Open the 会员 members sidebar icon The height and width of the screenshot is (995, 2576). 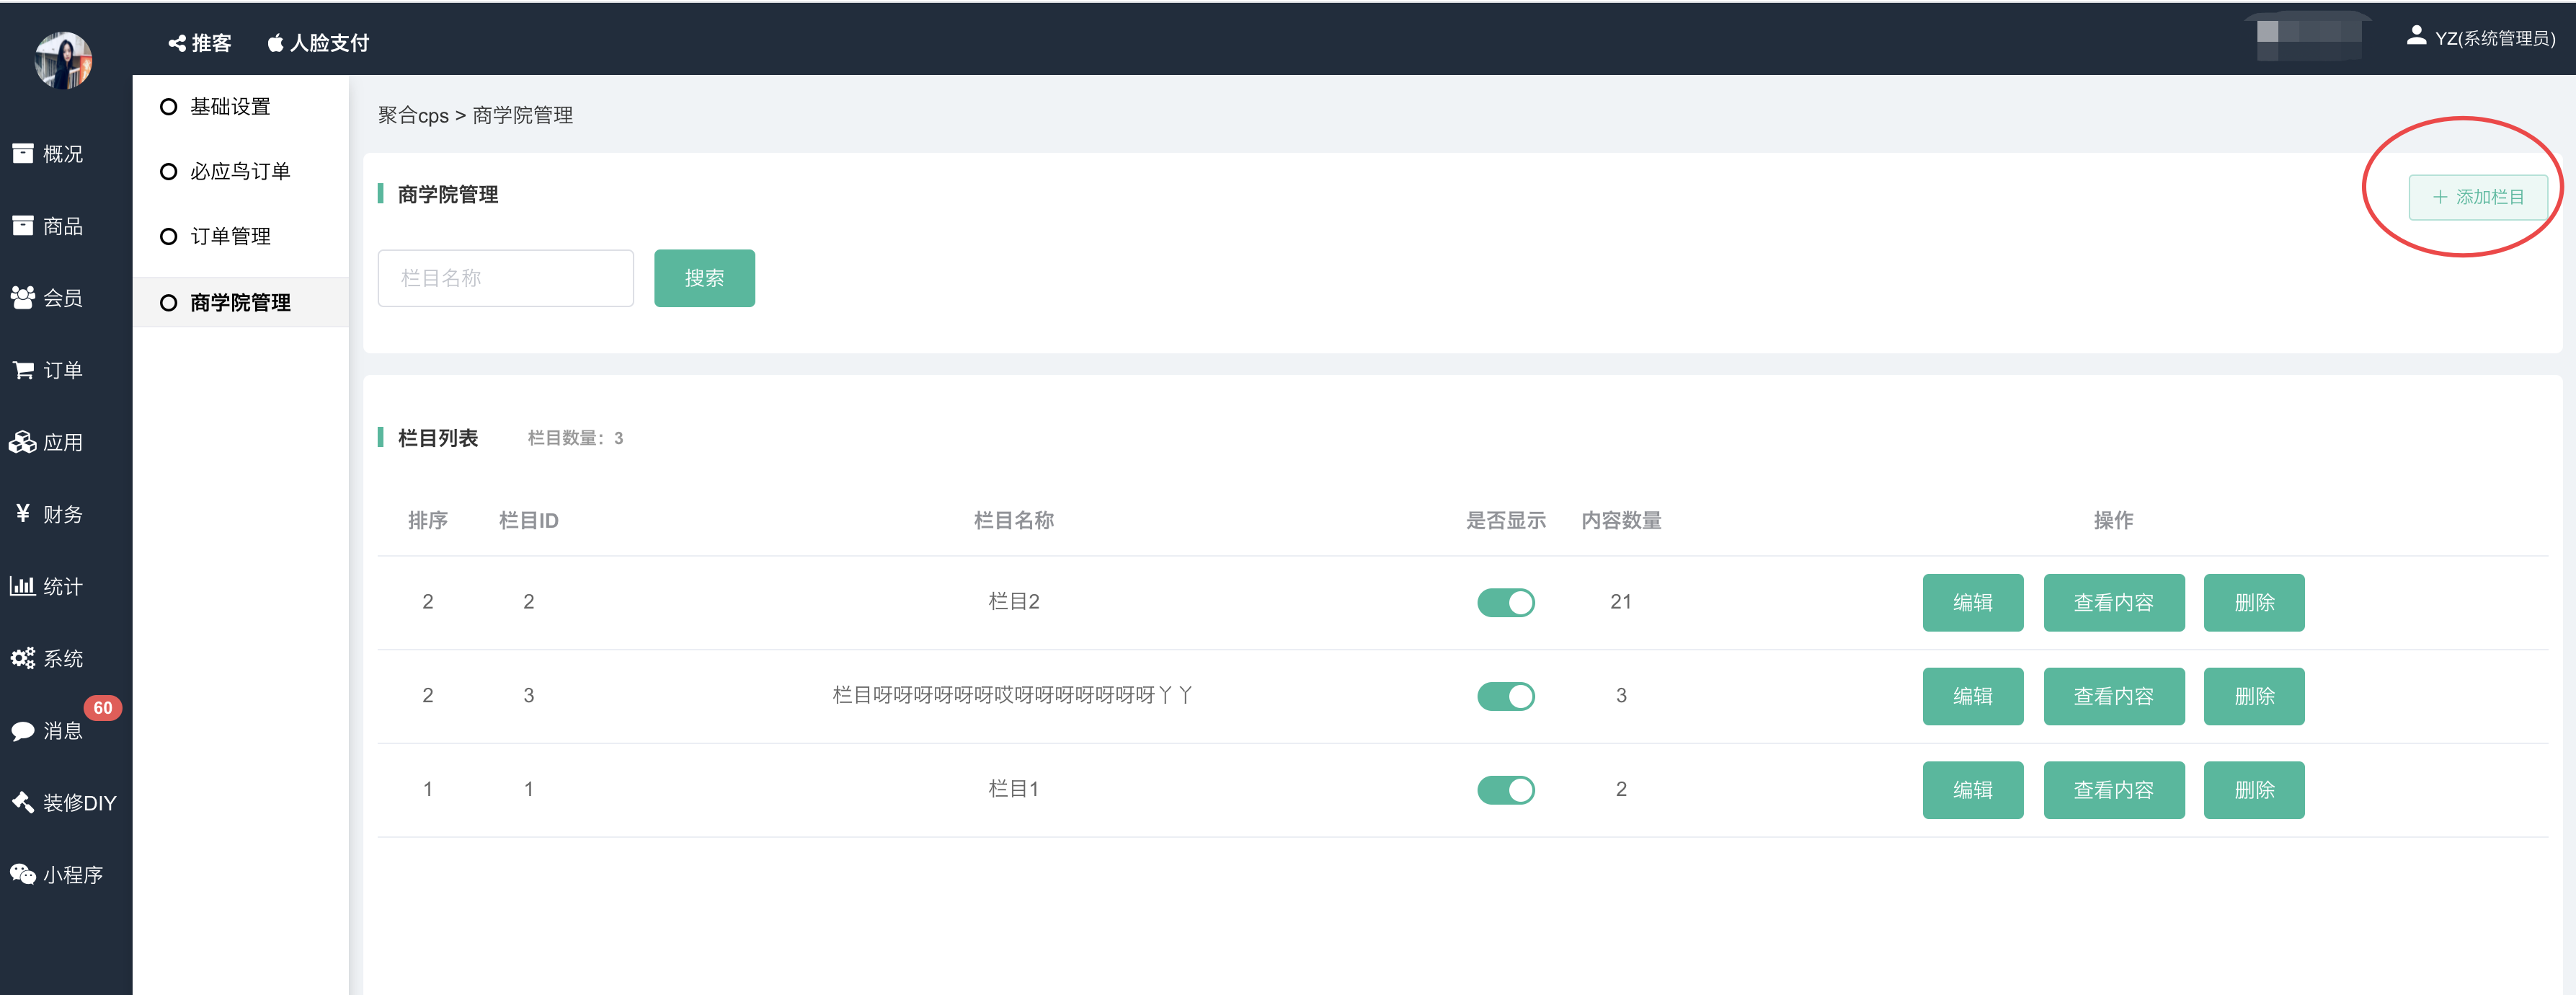(x=23, y=297)
